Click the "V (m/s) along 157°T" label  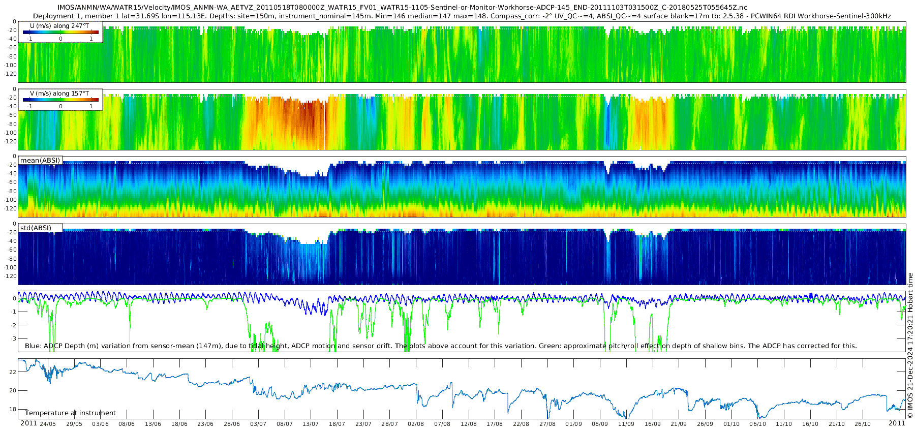[x=60, y=93]
